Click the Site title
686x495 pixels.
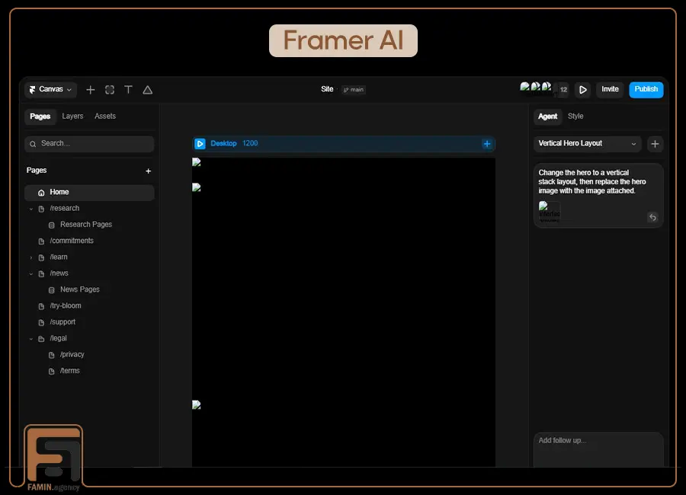tap(327, 89)
